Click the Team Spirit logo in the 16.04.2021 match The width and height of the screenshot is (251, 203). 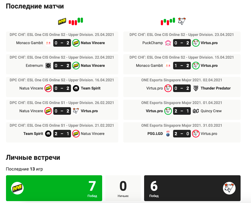(x=76, y=88)
